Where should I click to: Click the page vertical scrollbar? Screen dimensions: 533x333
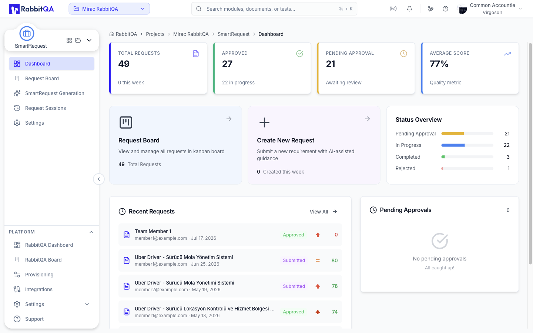point(530,154)
